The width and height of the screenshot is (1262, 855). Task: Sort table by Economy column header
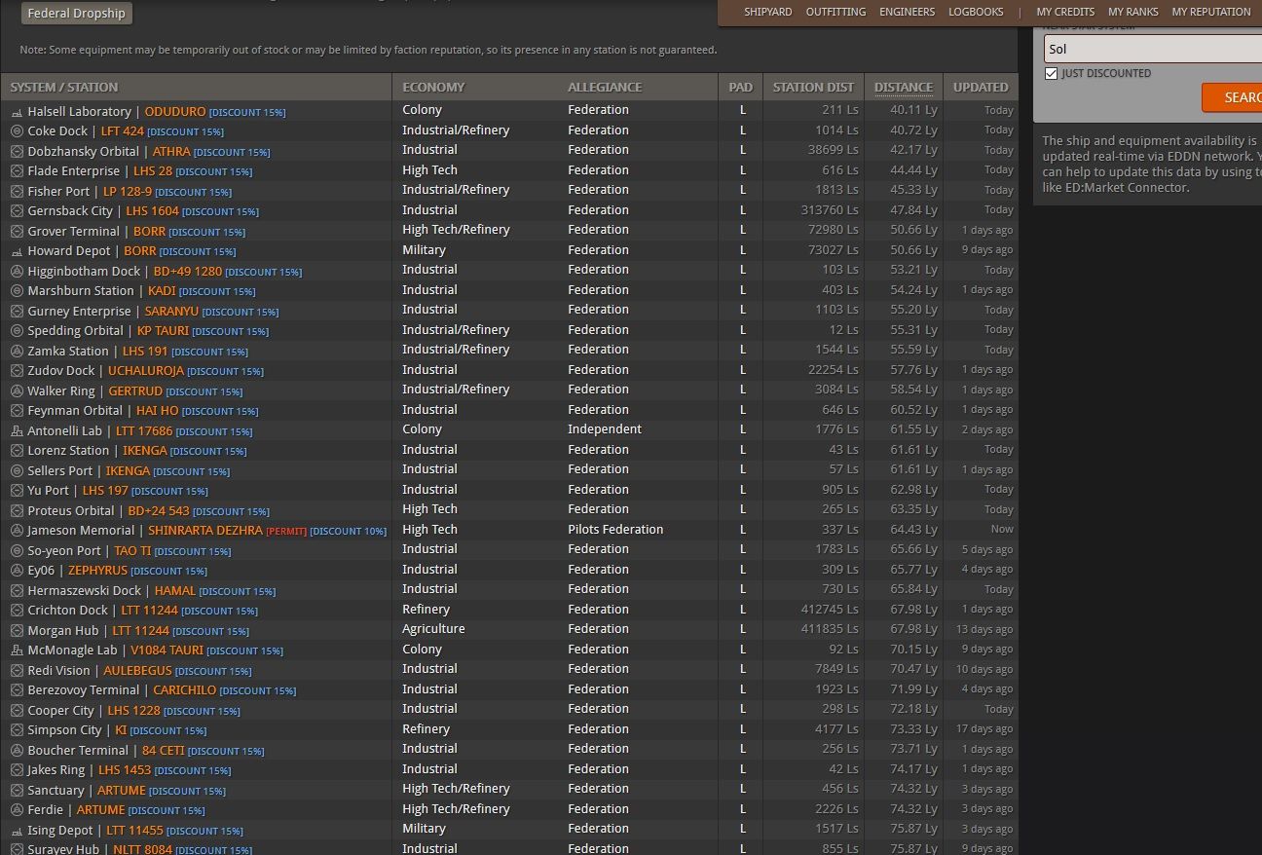[433, 88]
